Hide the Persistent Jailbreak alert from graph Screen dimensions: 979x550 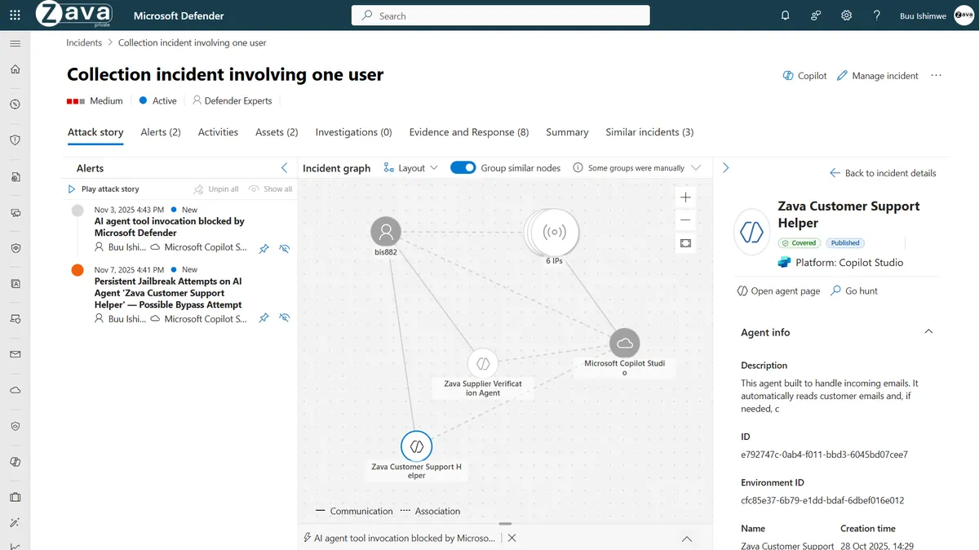point(284,318)
